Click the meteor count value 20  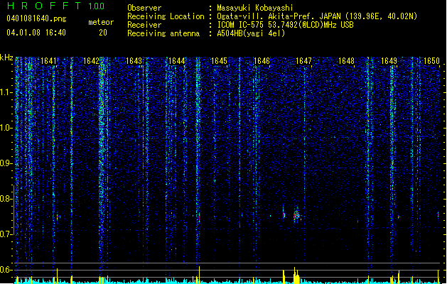point(103,33)
